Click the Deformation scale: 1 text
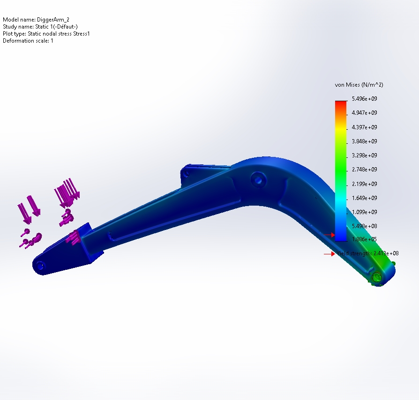Viewport: 419px width, 400px height. [x=28, y=41]
